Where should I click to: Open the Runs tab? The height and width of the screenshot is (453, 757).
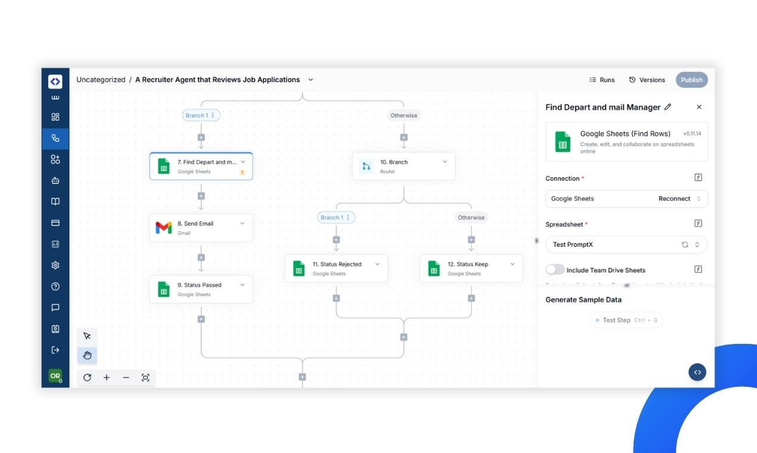(x=602, y=80)
